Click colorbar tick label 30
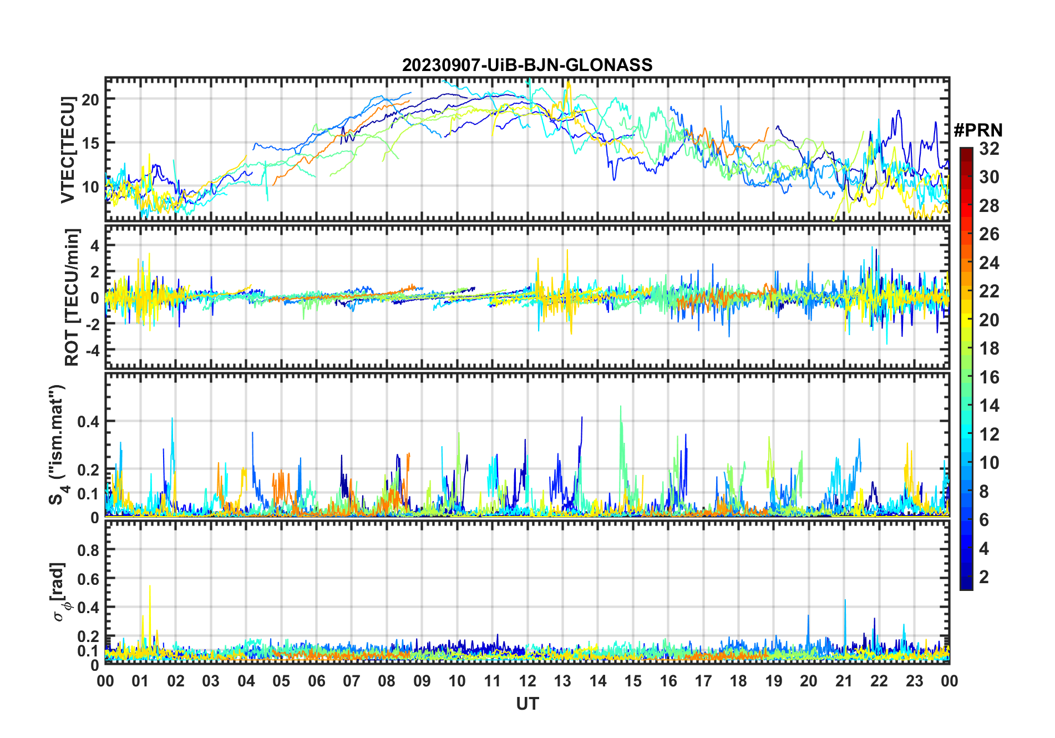Viewport: 1055px width, 738px height. tap(989, 177)
